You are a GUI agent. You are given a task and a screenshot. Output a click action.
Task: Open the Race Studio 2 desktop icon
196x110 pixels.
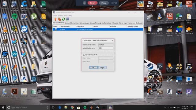[140, 5]
